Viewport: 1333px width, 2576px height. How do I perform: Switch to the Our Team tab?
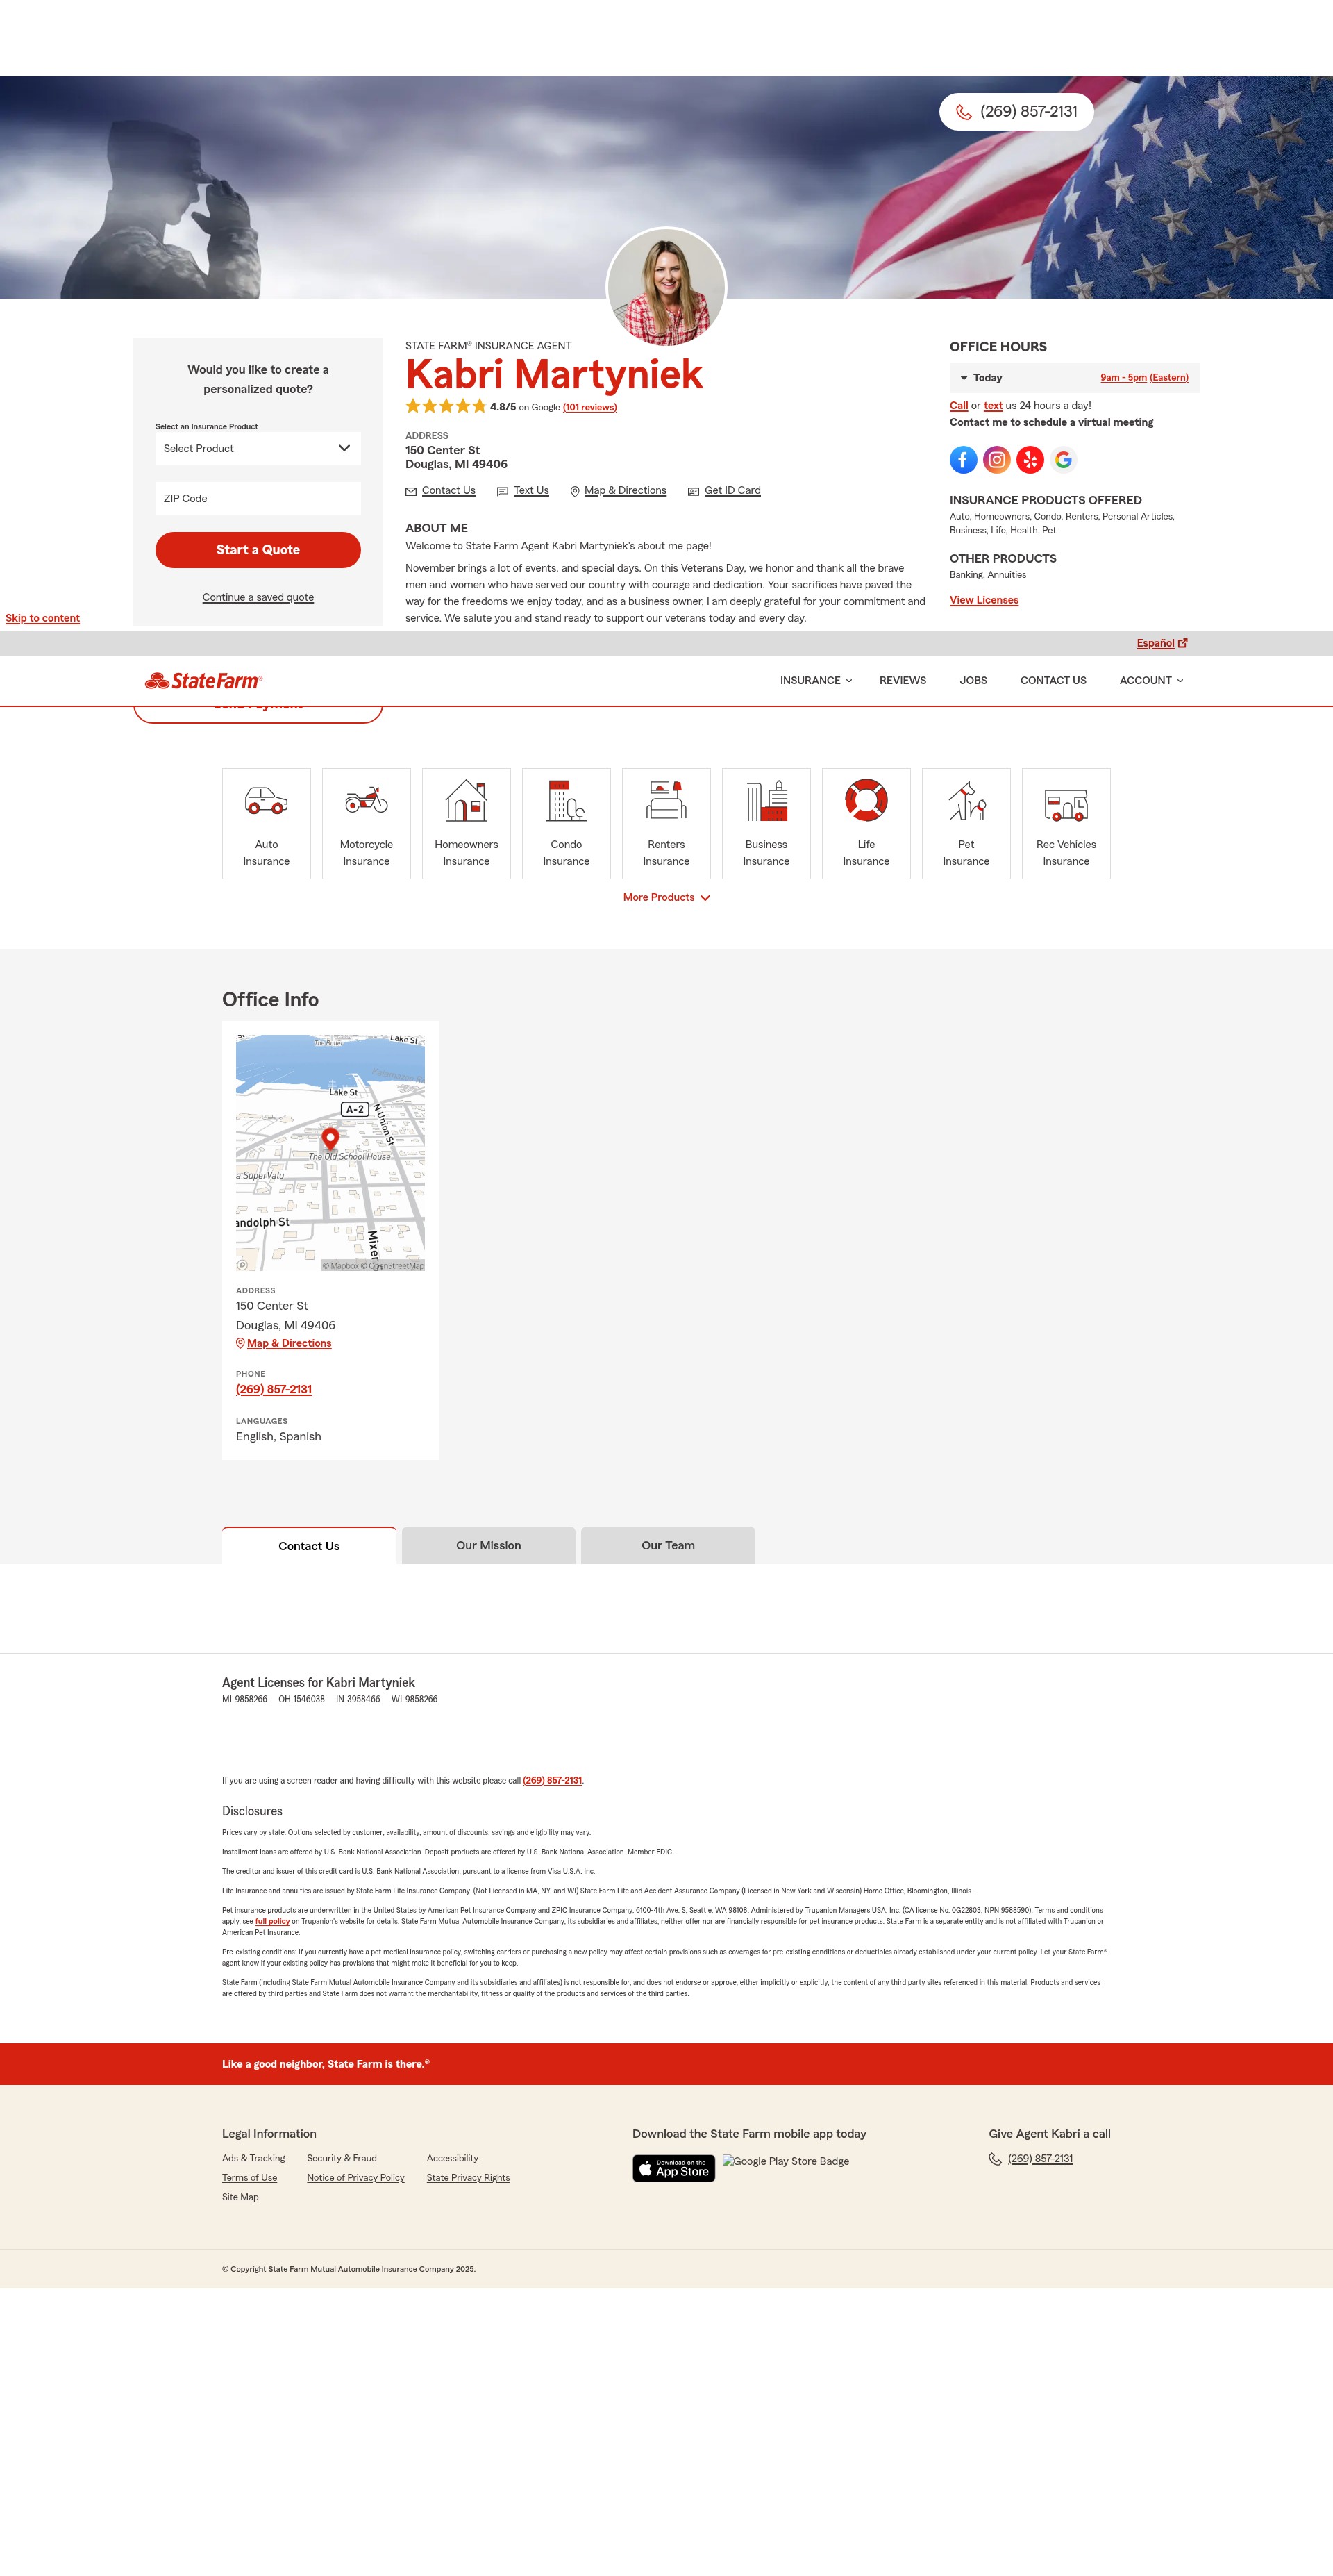pyautogui.click(x=668, y=1545)
